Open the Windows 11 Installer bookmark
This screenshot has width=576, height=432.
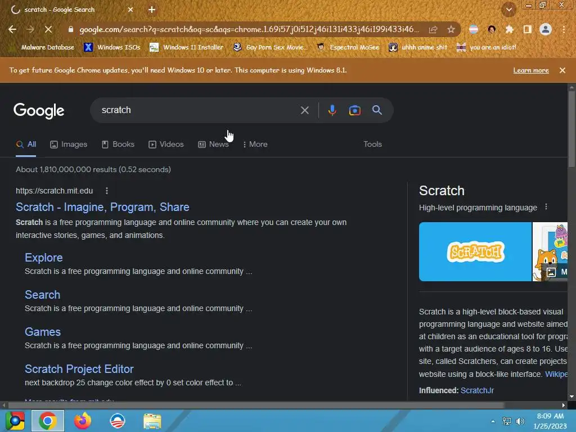187,47
